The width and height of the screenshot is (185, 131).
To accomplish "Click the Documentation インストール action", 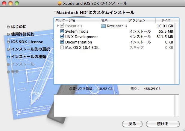I will pos(140,42).
